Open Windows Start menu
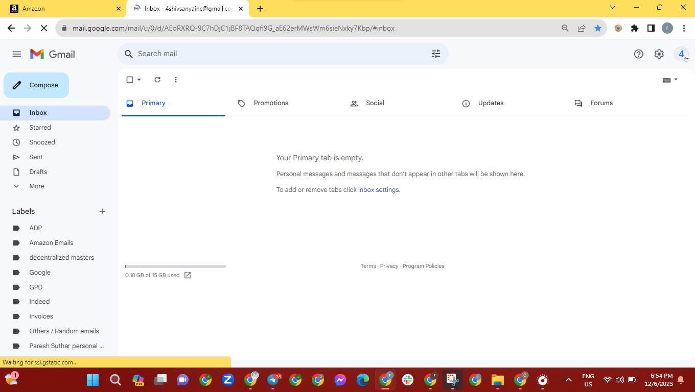The image size is (695, 392). 92,380
